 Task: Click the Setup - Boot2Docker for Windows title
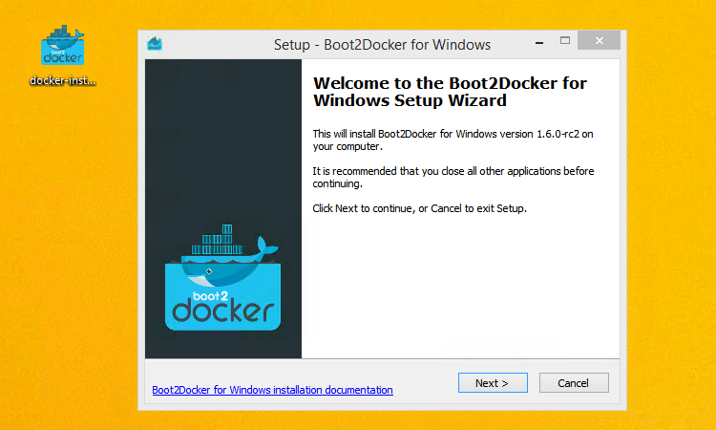(382, 45)
